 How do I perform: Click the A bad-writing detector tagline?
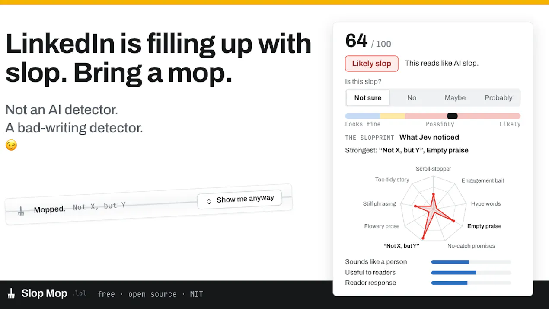pyautogui.click(x=74, y=128)
